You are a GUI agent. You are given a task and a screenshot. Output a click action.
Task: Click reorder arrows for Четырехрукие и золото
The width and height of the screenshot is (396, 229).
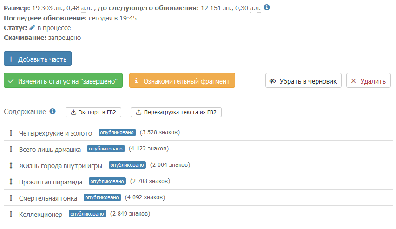11,133
